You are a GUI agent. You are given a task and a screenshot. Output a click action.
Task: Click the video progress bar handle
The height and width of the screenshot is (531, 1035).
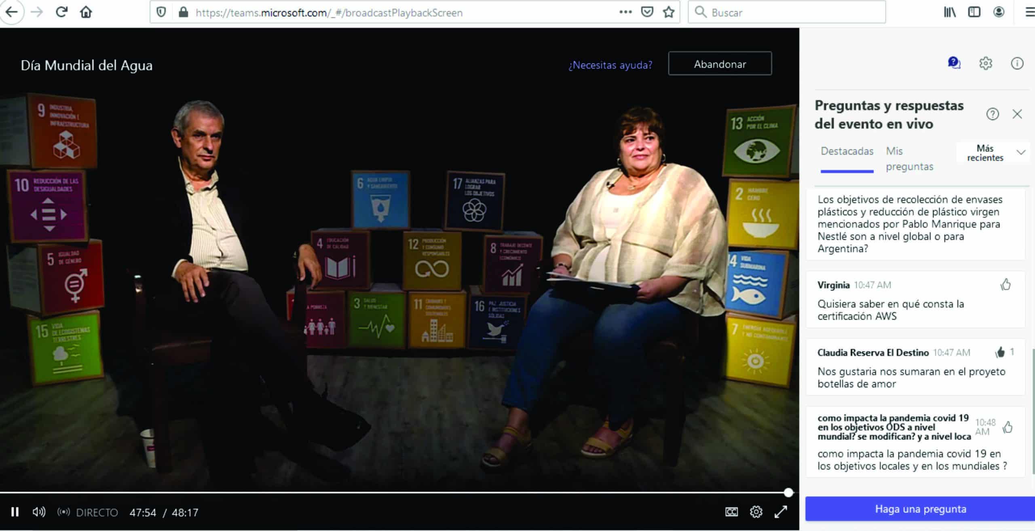(x=788, y=493)
